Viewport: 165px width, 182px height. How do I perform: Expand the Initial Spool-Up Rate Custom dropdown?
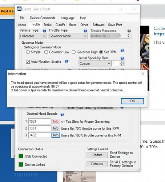95,63
